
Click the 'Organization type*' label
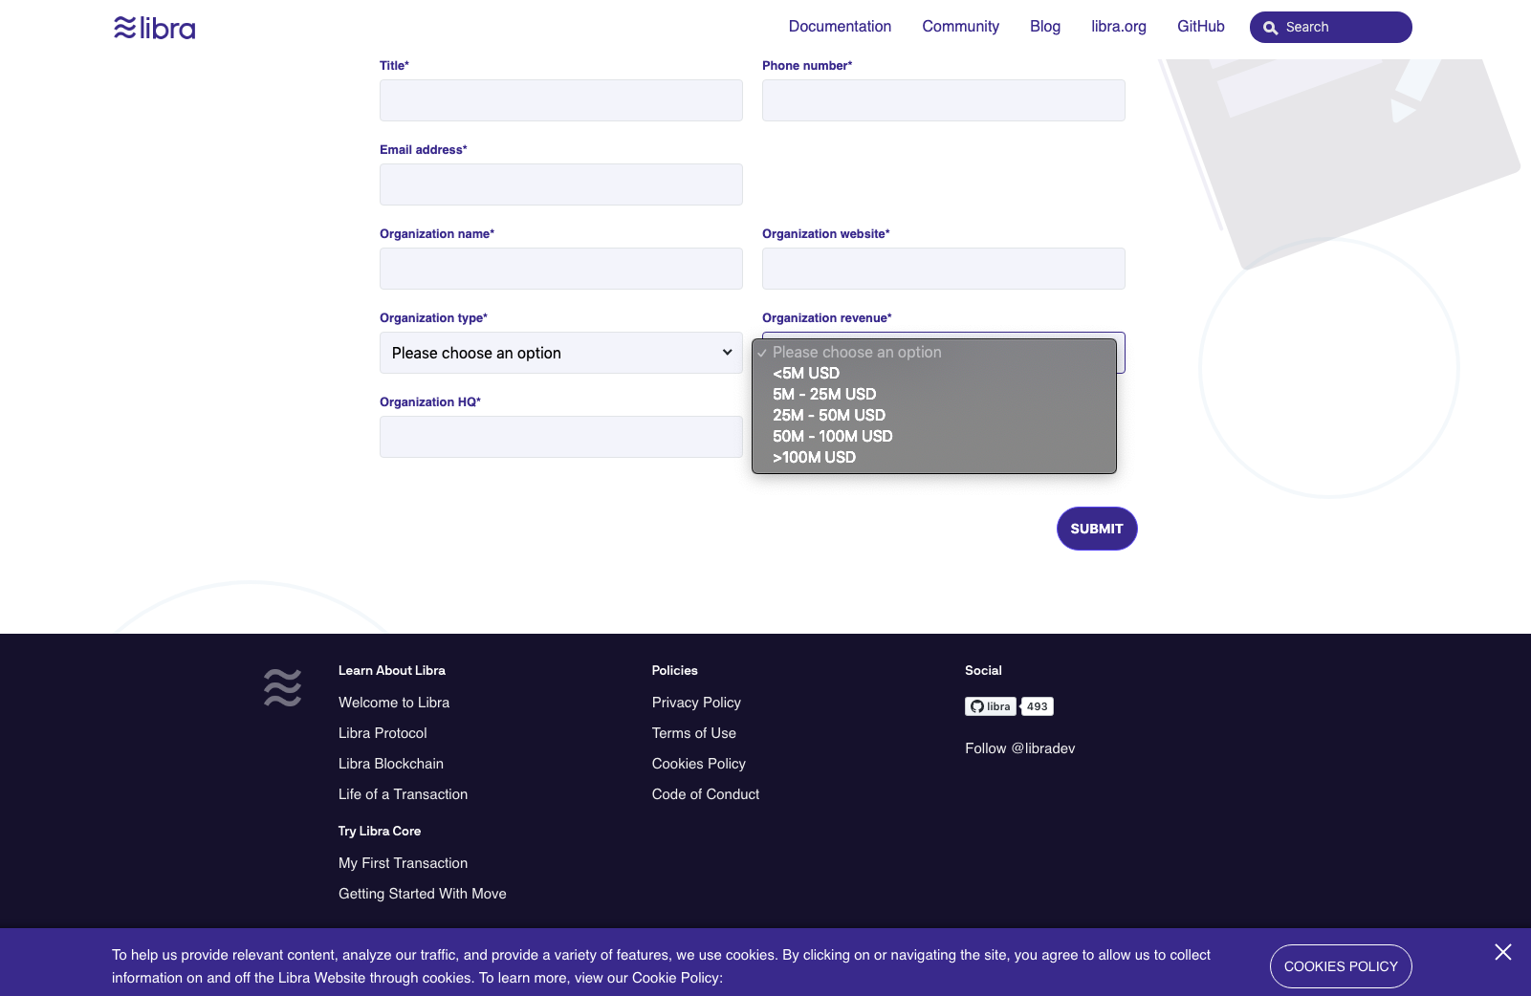433,317
